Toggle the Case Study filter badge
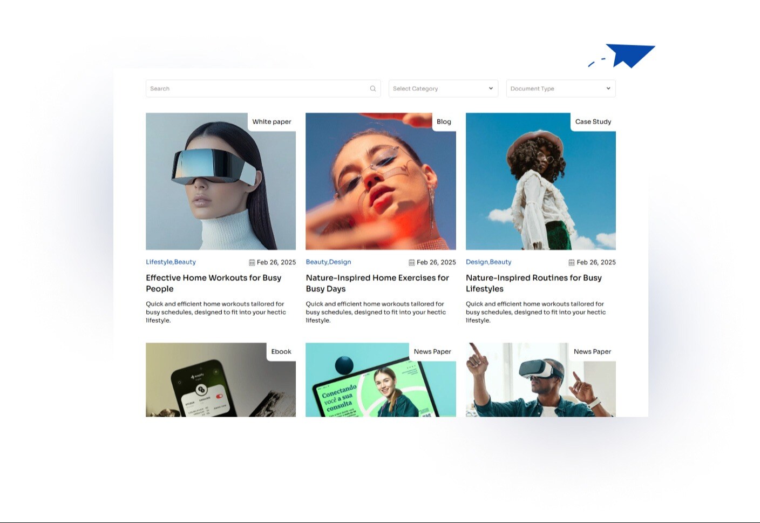 [593, 121]
